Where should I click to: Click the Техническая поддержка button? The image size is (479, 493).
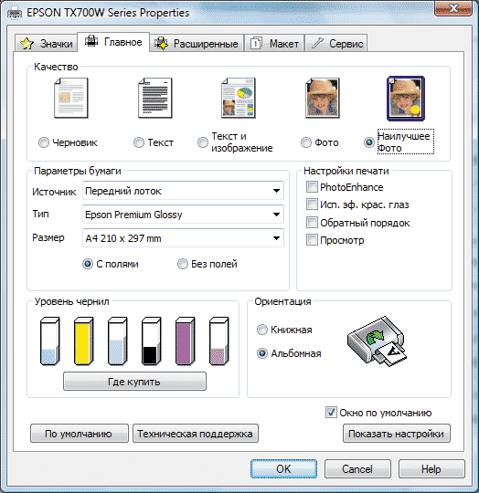click(196, 434)
